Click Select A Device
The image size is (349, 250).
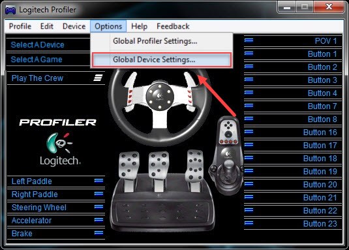tap(37, 45)
